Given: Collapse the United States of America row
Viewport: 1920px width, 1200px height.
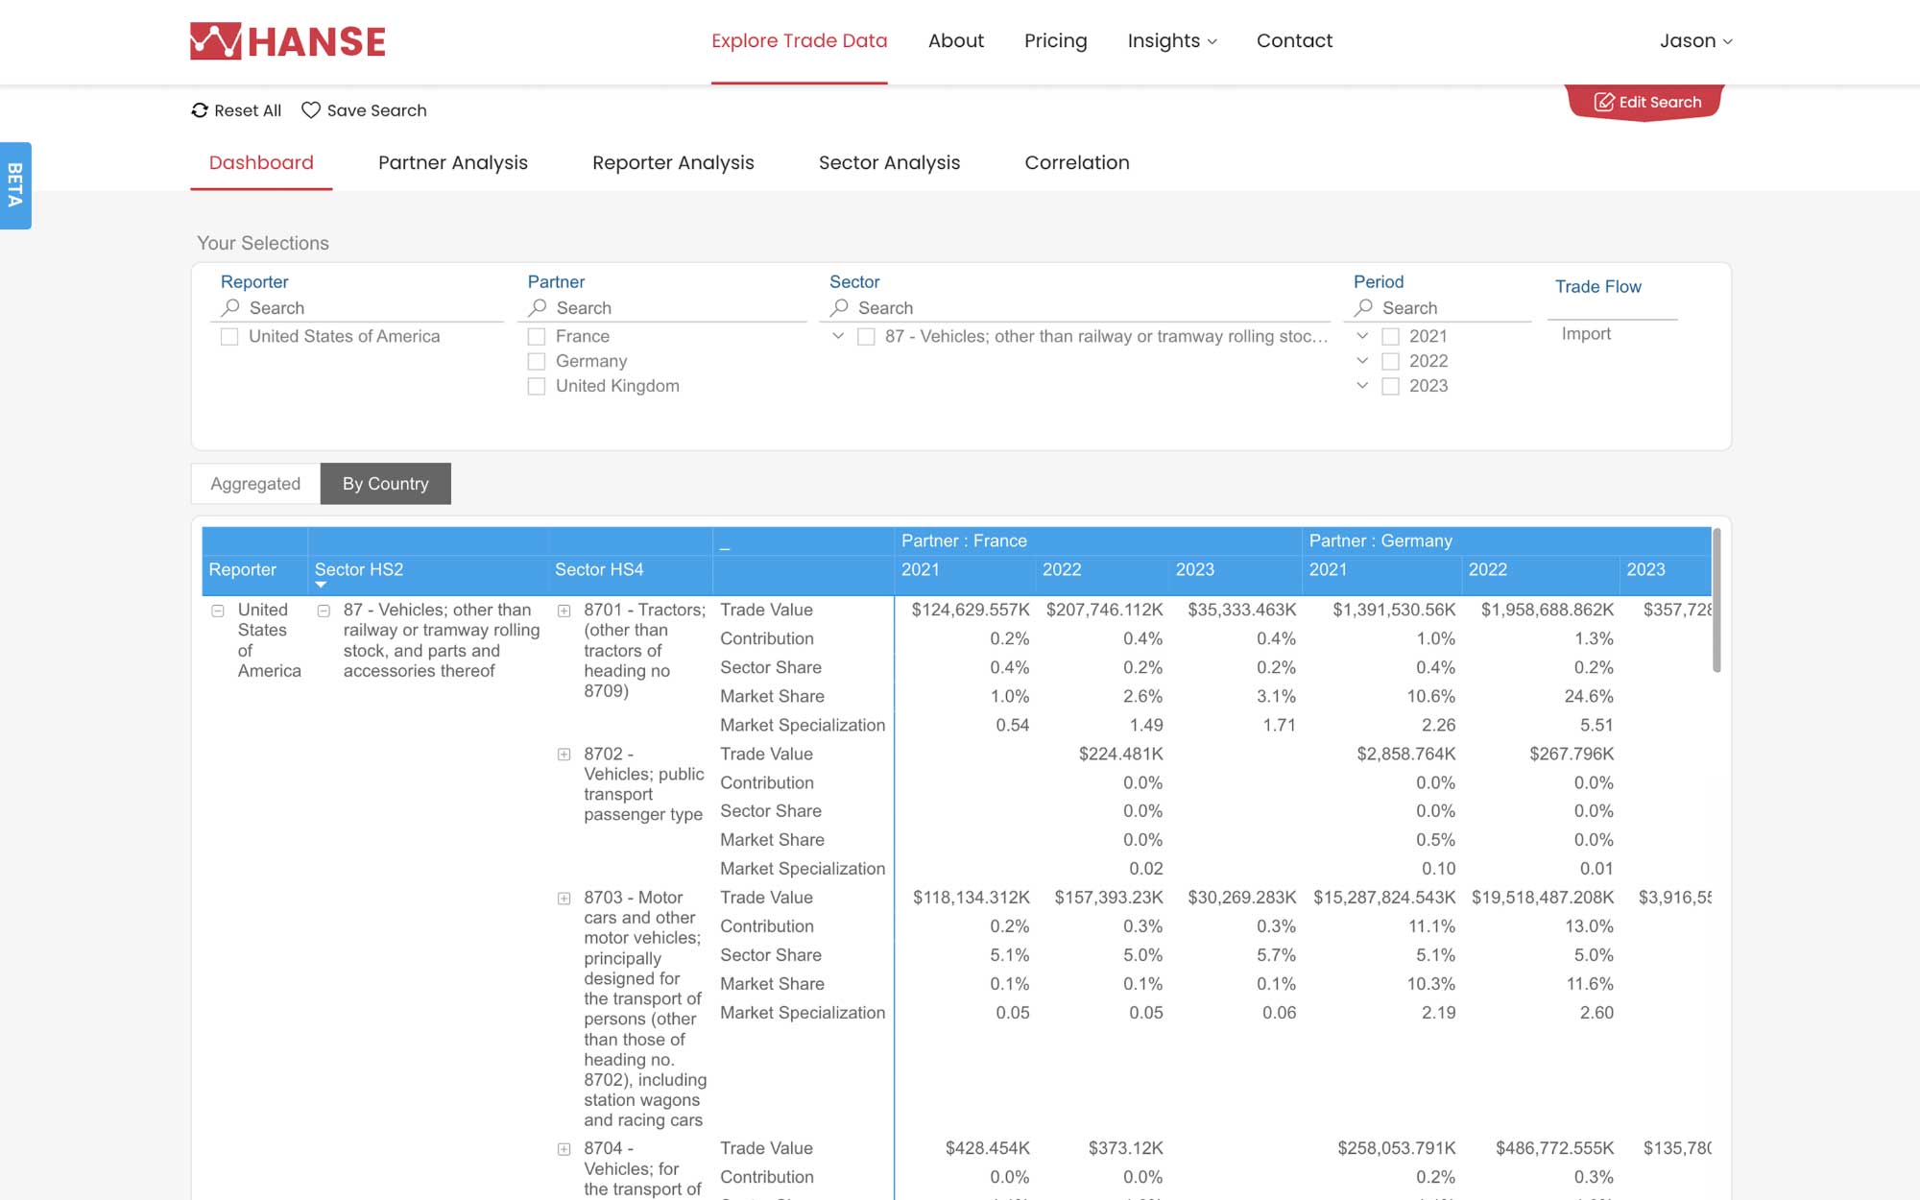Looking at the screenshot, I should (x=218, y=611).
